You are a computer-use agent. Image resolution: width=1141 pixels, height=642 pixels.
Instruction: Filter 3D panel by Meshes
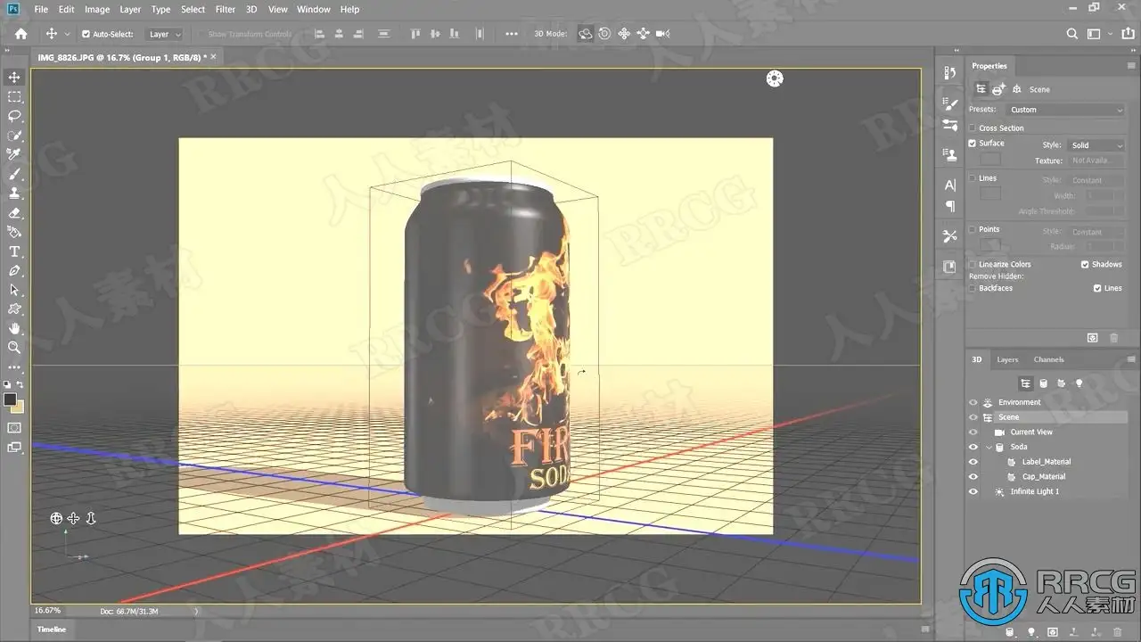[1044, 383]
